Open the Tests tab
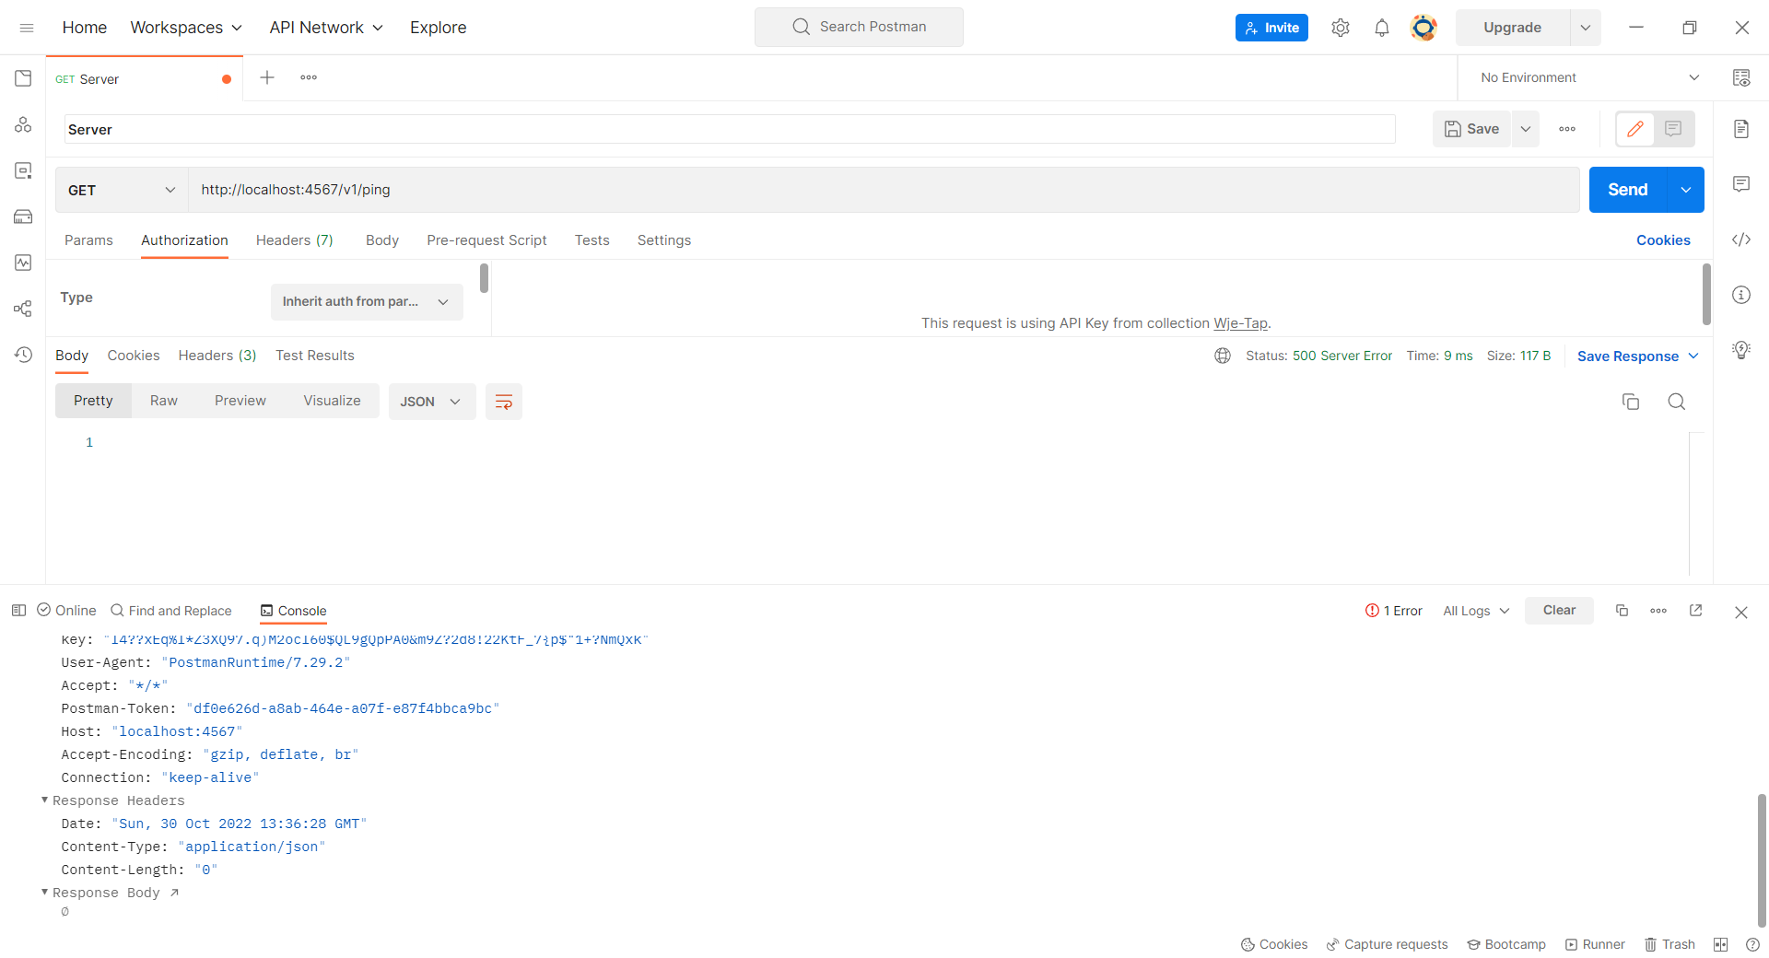The height and width of the screenshot is (958, 1769). click(592, 240)
